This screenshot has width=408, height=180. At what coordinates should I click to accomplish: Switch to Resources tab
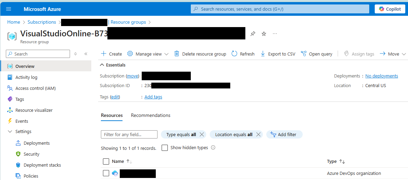click(112, 115)
